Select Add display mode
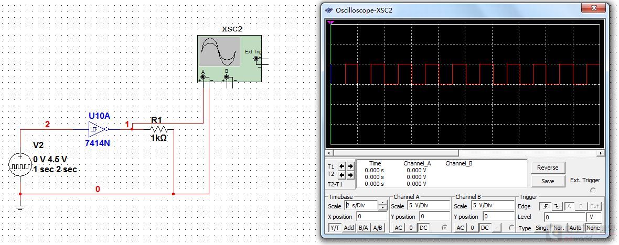Screen dimensions: 619x245 tap(349, 228)
